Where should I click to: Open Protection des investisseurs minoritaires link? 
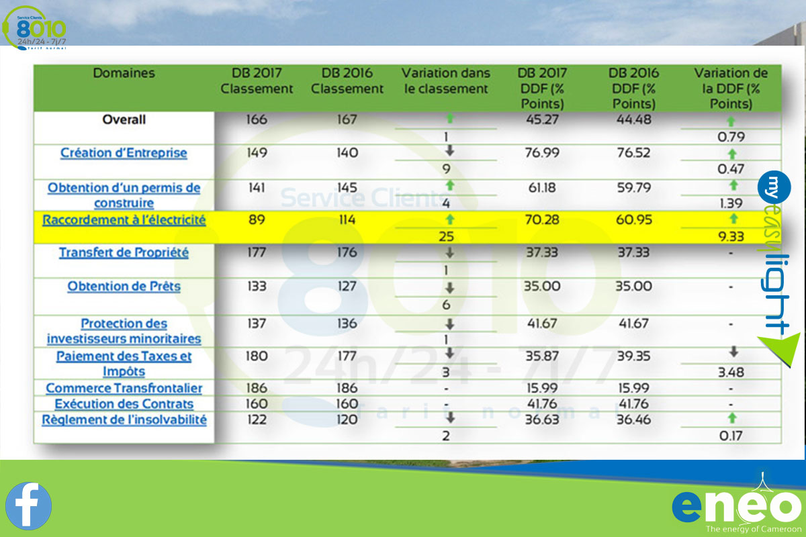tap(124, 332)
